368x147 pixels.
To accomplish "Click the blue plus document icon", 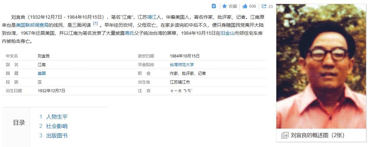I will [x=214, y=6].
